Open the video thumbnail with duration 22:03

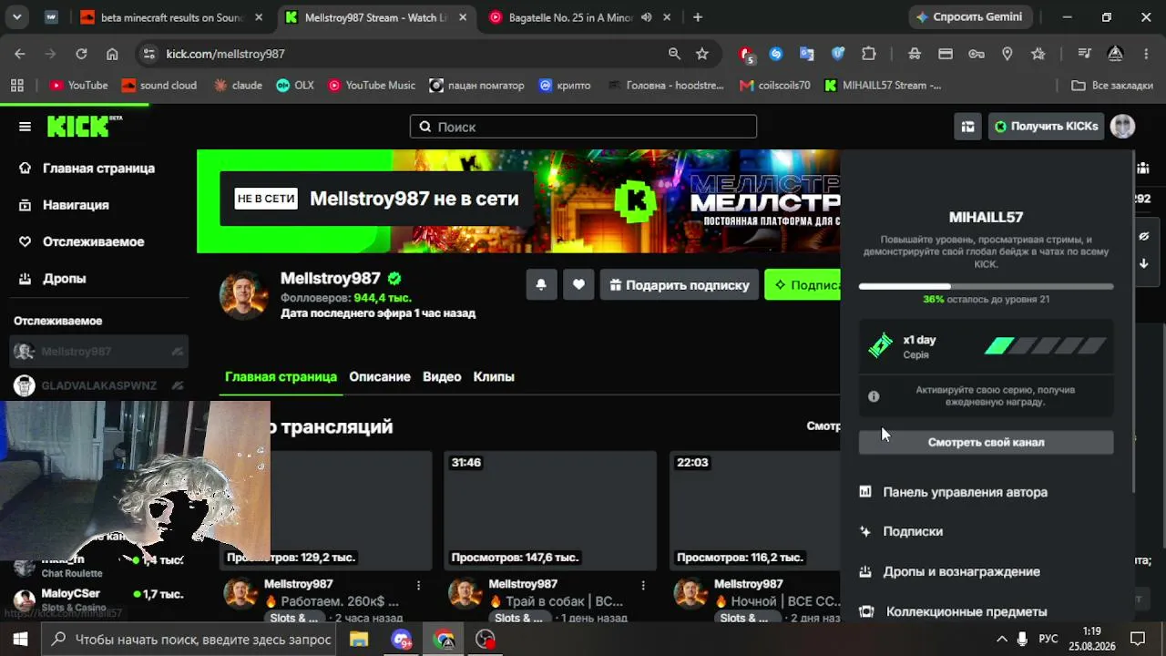point(754,510)
